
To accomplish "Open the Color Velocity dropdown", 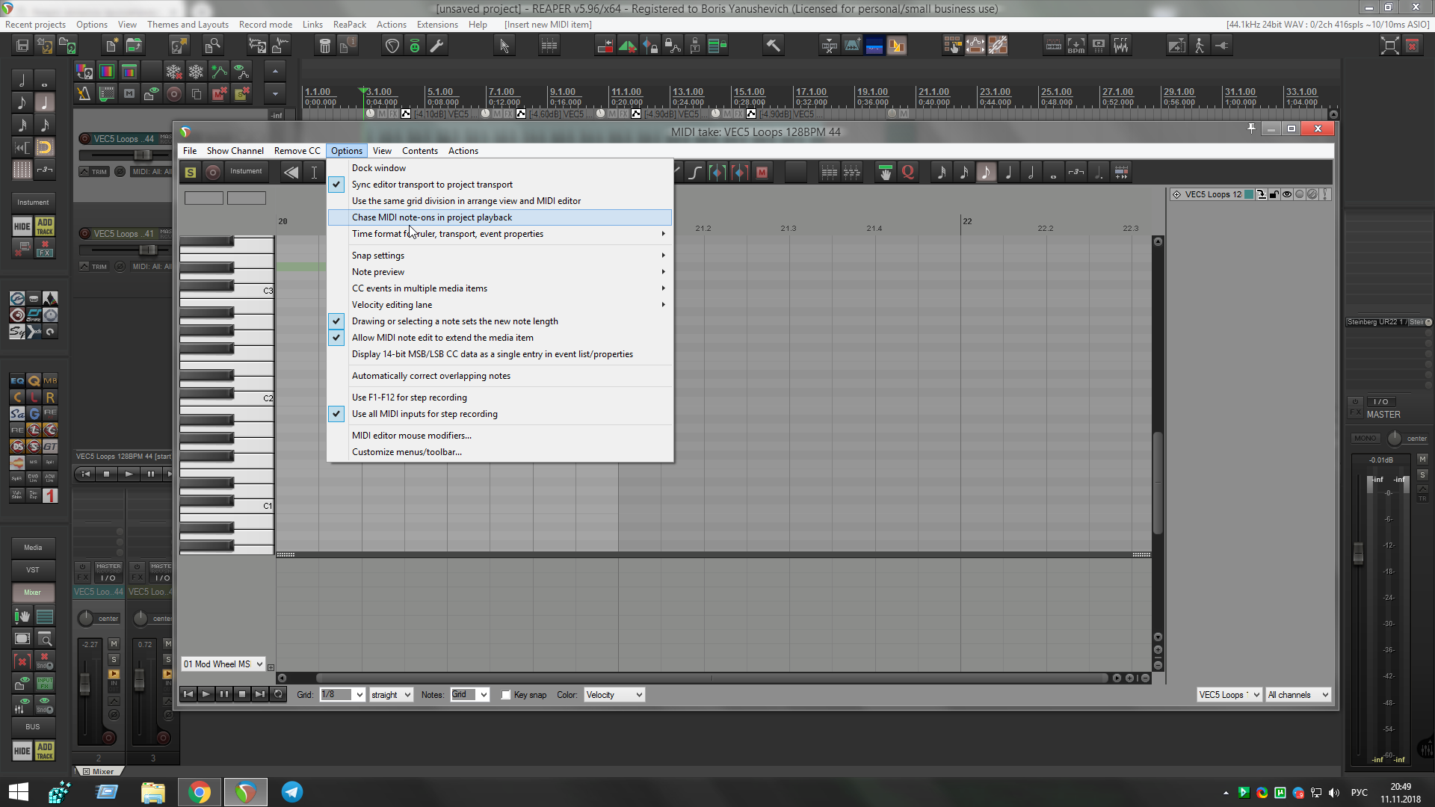I will click(614, 695).
